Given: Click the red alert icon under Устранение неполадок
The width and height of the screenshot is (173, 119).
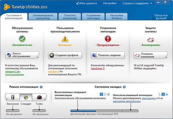Looking at the screenshot, I should pyautogui.click(x=107, y=38).
